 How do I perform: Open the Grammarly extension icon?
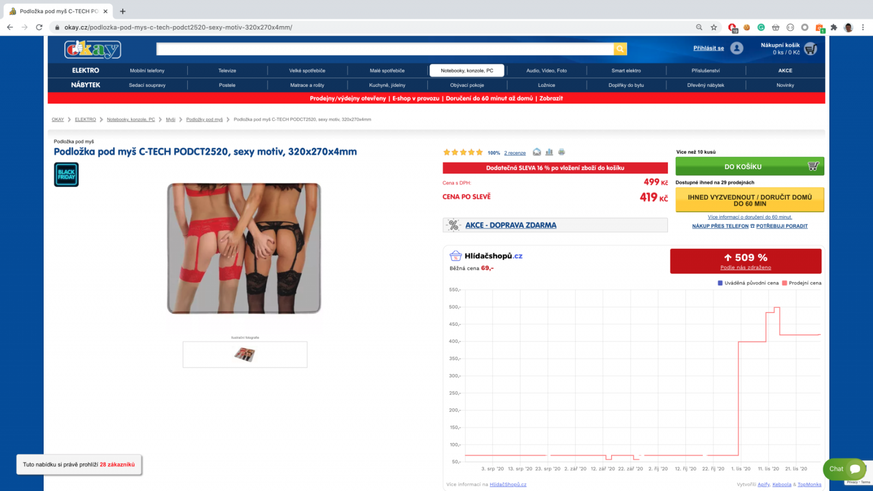pyautogui.click(x=761, y=27)
